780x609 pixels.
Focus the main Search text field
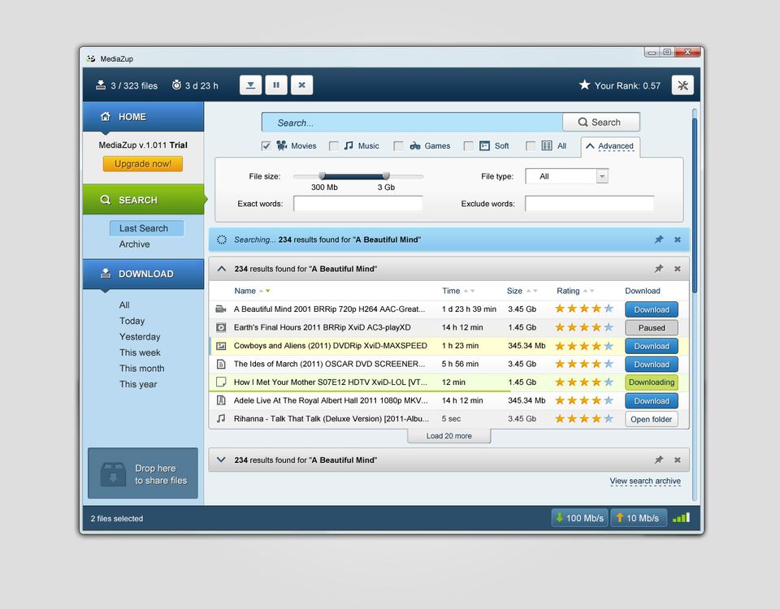(413, 123)
